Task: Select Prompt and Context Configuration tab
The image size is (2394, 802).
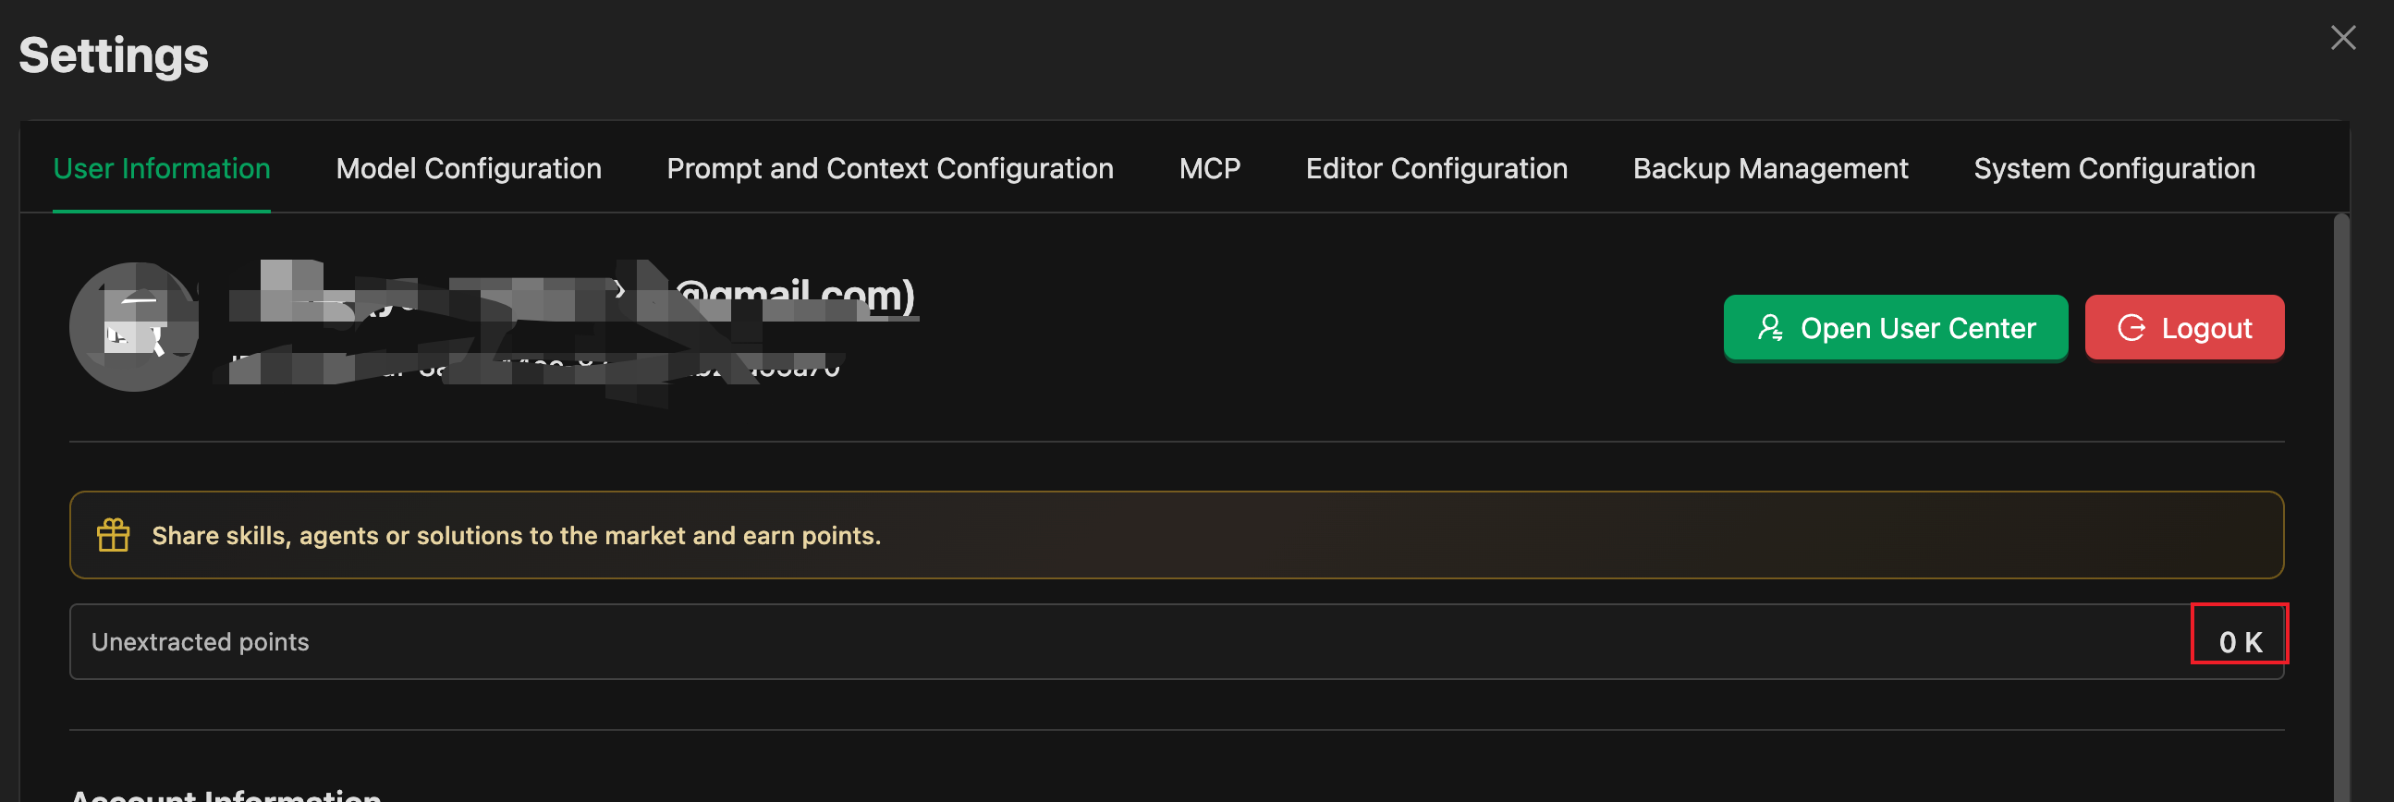Action: click(889, 169)
